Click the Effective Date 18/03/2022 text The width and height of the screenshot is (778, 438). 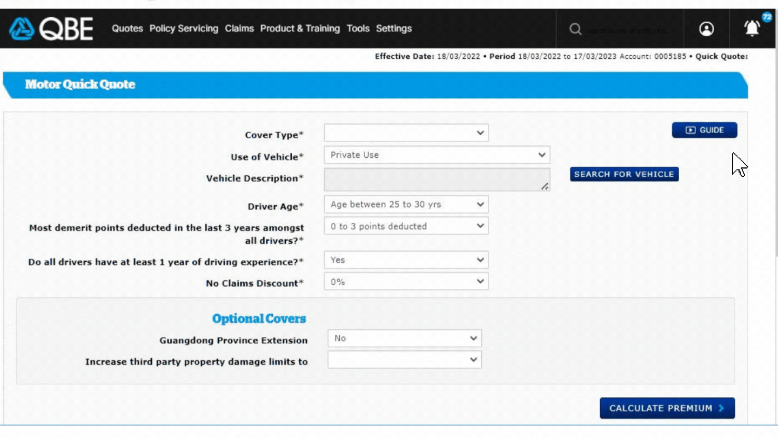(427, 56)
